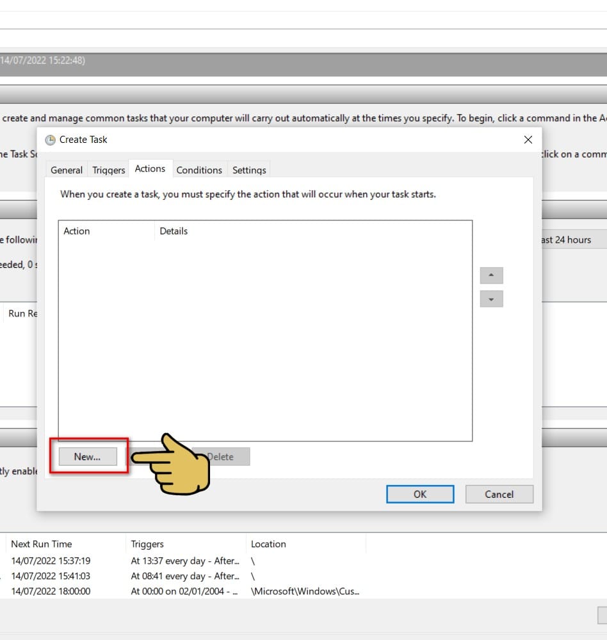Viewport: 607px width, 640px height.
Task: Click the trigger 'At 08:41 every day'
Action: (185, 576)
